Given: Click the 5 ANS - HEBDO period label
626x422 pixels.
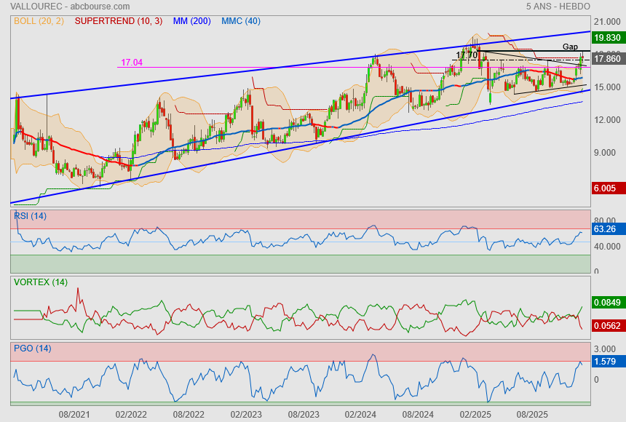Looking at the screenshot, I should click(558, 6).
